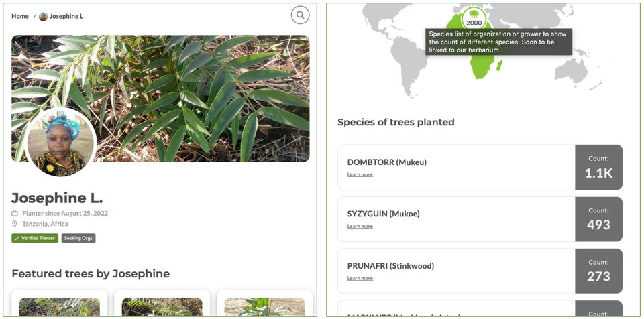Select the Verified Planter badge

[x=35, y=238]
